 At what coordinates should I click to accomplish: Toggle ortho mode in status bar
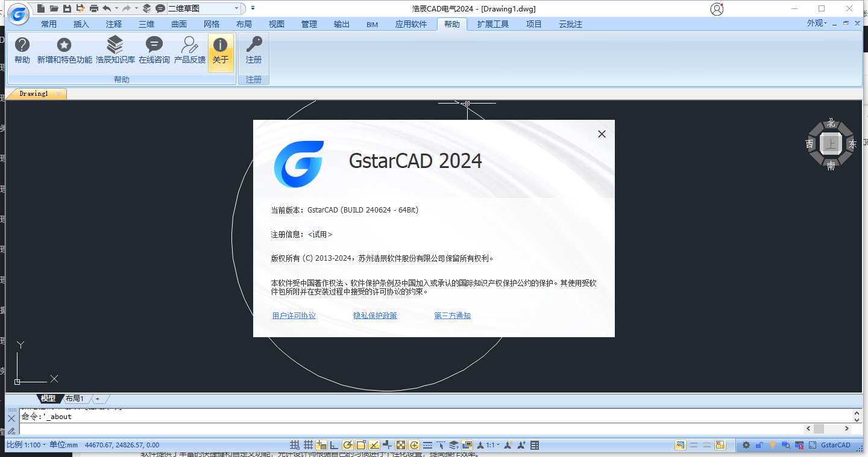(x=334, y=446)
